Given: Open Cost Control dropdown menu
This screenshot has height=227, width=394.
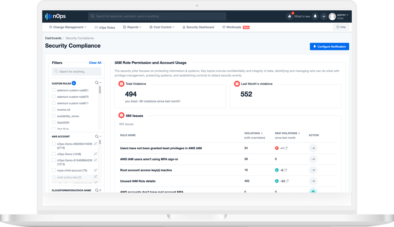Looking at the screenshot, I should pyautogui.click(x=162, y=27).
